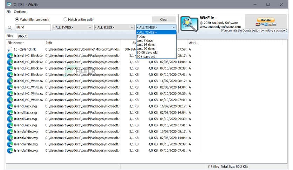This screenshot has width=293, height=170.
Task: Choose 90+ days old time filter
Action: 156,57
